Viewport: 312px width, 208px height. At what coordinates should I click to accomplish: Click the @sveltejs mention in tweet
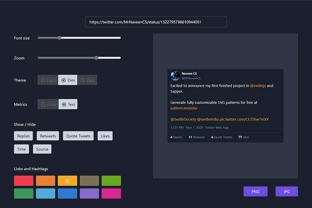coord(258,86)
